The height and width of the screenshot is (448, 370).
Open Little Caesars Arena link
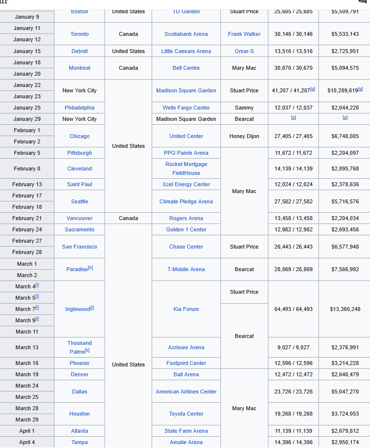186,51
